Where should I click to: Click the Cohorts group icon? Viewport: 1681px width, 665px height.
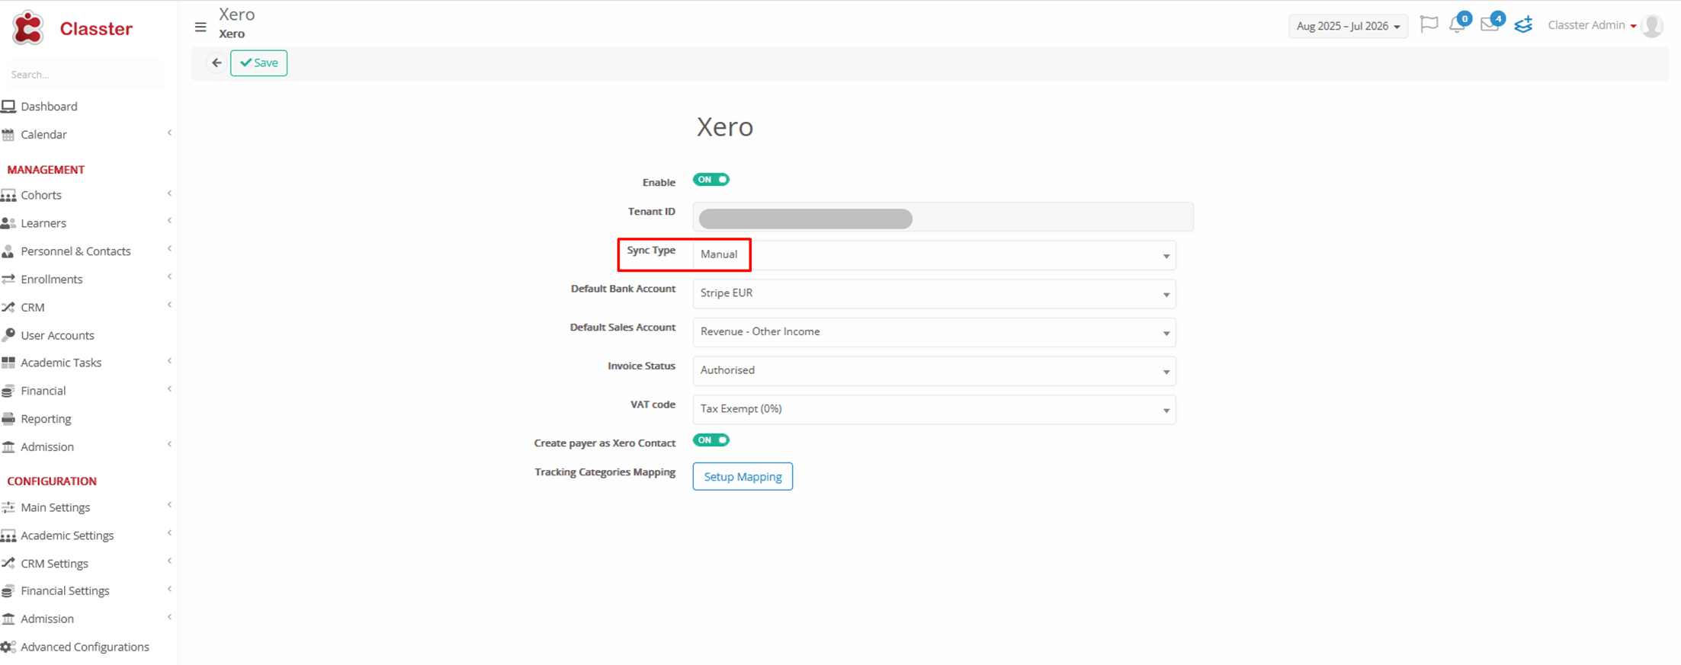click(x=8, y=196)
